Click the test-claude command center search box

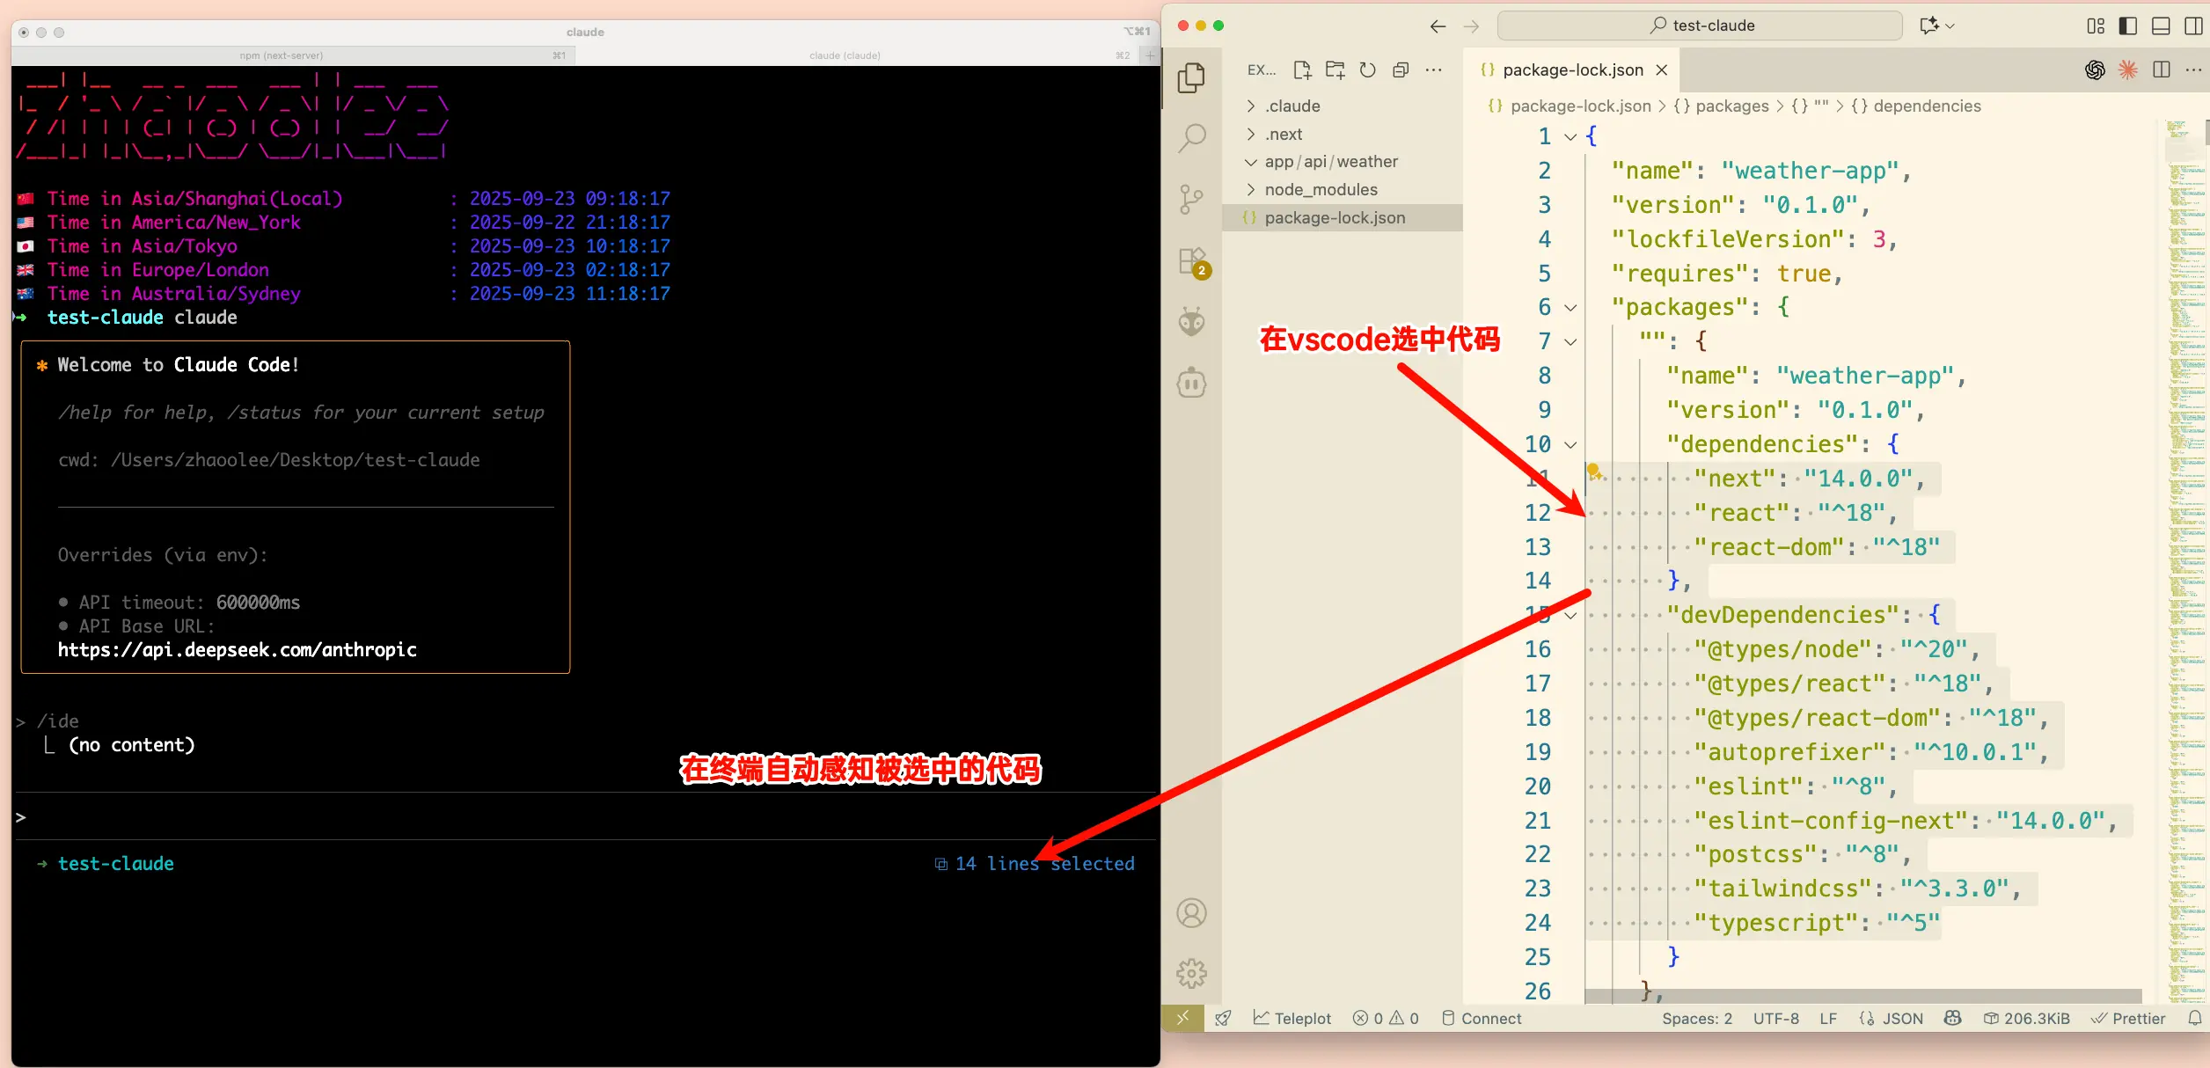coord(1700,26)
